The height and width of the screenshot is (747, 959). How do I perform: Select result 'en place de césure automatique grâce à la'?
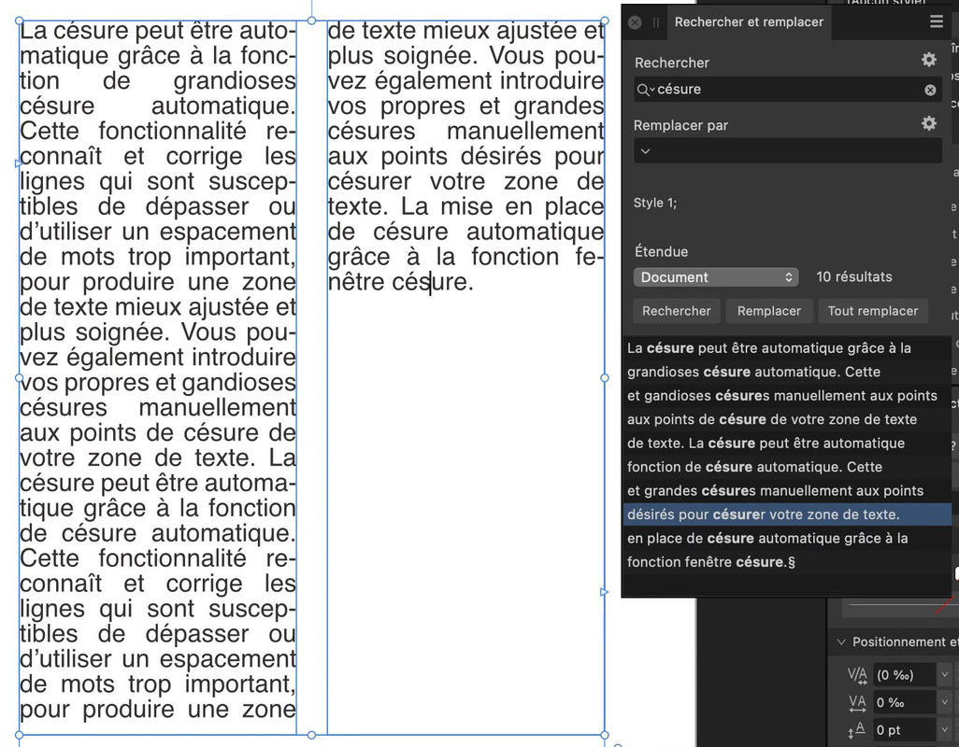tap(786, 538)
